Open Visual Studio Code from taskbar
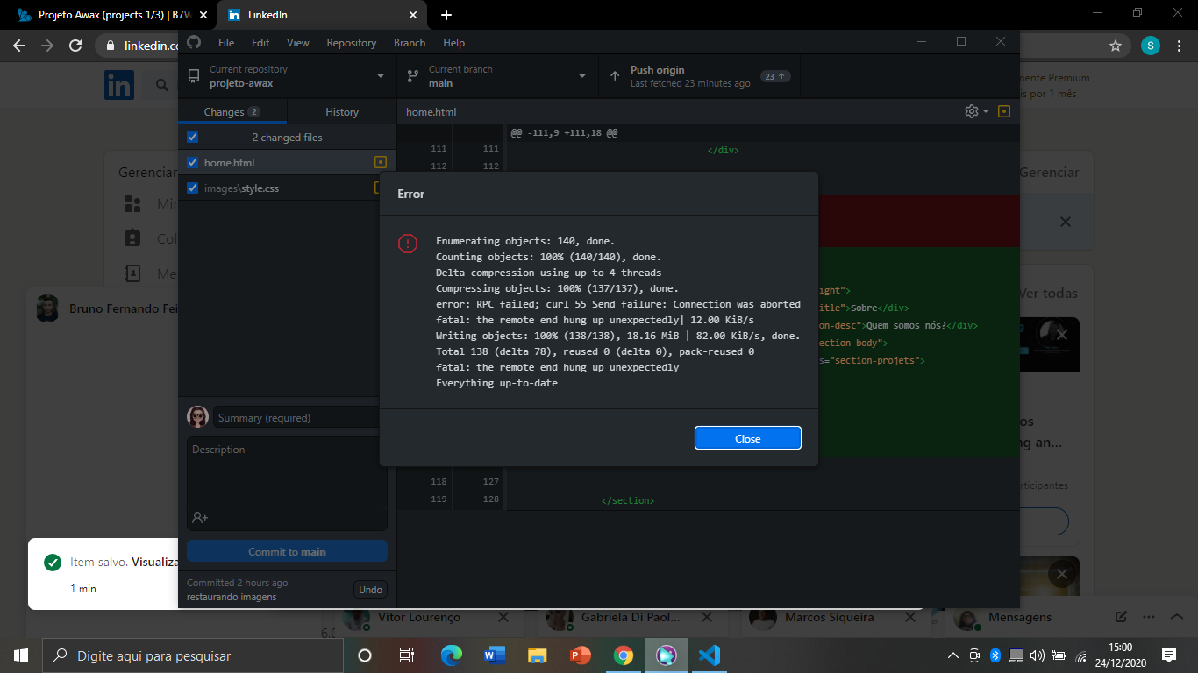Screen dimensions: 1198x673 point(710,655)
